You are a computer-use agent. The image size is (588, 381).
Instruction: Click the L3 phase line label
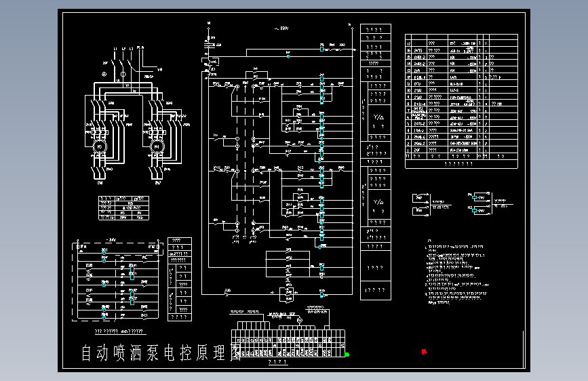(132, 49)
